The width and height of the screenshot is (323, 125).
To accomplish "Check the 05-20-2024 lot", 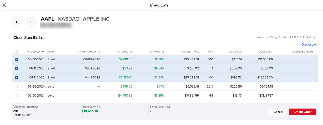I will click(x=16, y=96).
